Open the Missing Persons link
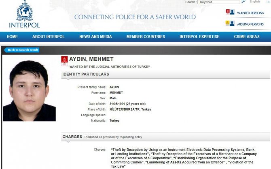271x169 pixels. [250, 24]
